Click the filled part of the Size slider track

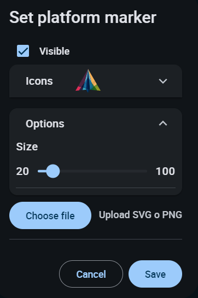pos(42,171)
